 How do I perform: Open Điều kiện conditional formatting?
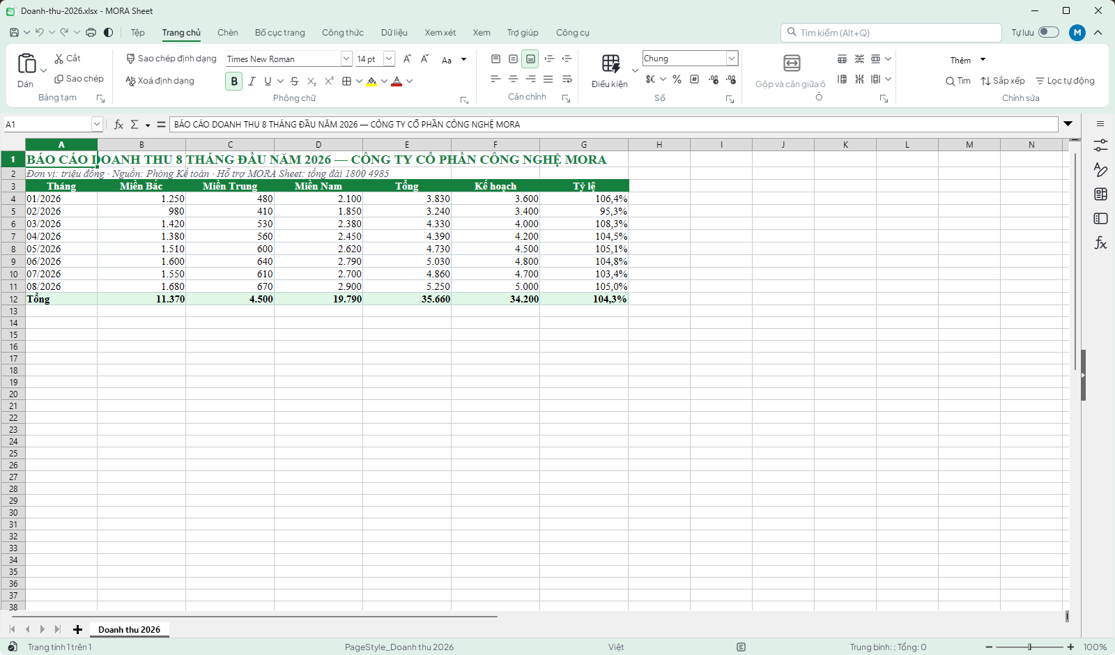(610, 71)
